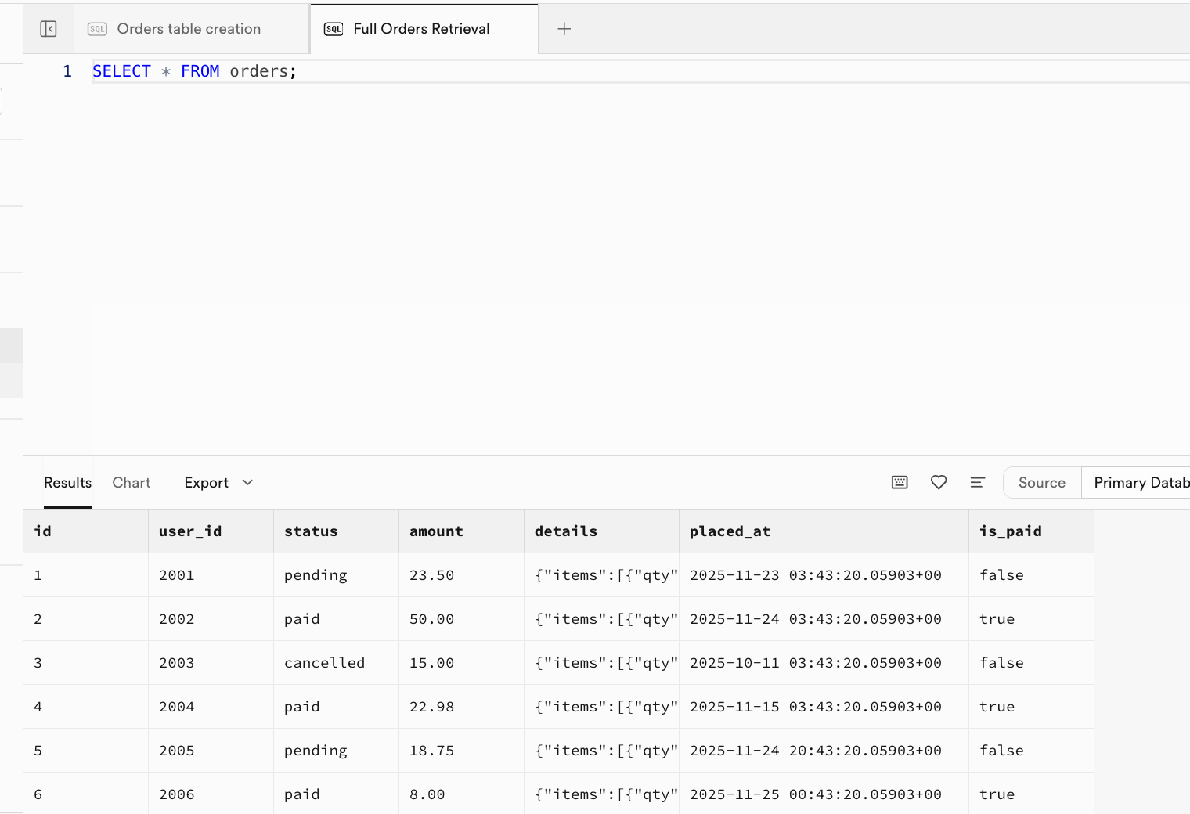Select the cancelled status cell
1190x814 pixels.
[x=324, y=663]
